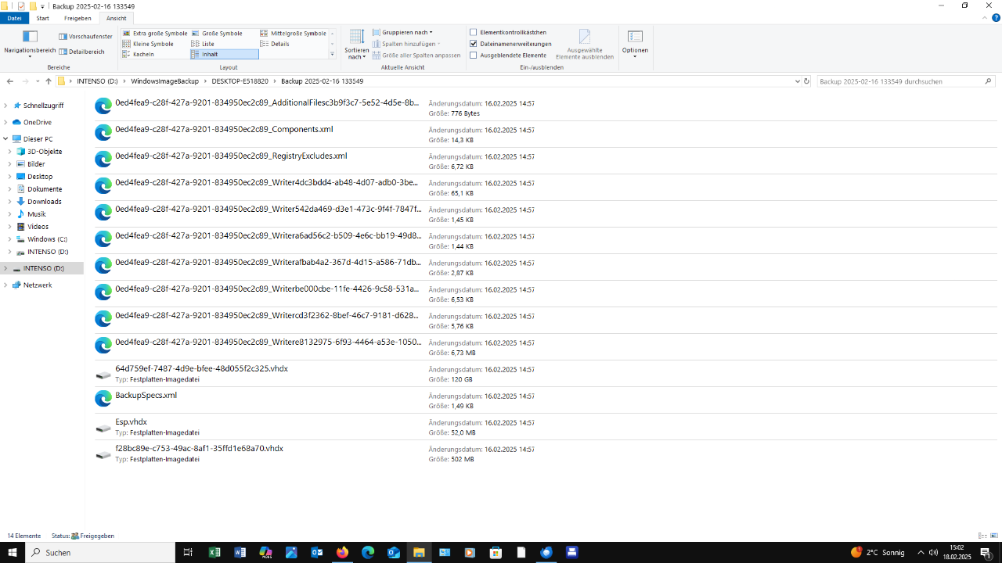Select Kleine Symbole layout
This screenshot has width=1002, height=563.
(148, 44)
